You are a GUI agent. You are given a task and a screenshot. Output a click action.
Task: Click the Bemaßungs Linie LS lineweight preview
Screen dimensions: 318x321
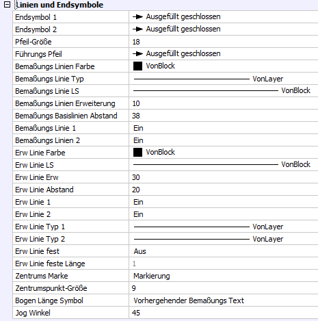206,90
